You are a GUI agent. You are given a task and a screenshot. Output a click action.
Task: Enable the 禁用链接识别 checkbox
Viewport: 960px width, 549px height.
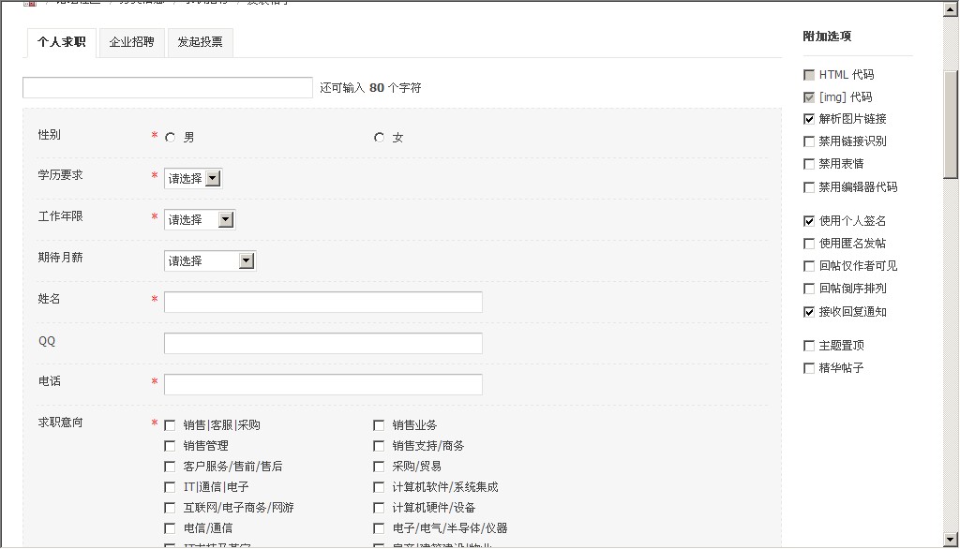tap(809, 141)
